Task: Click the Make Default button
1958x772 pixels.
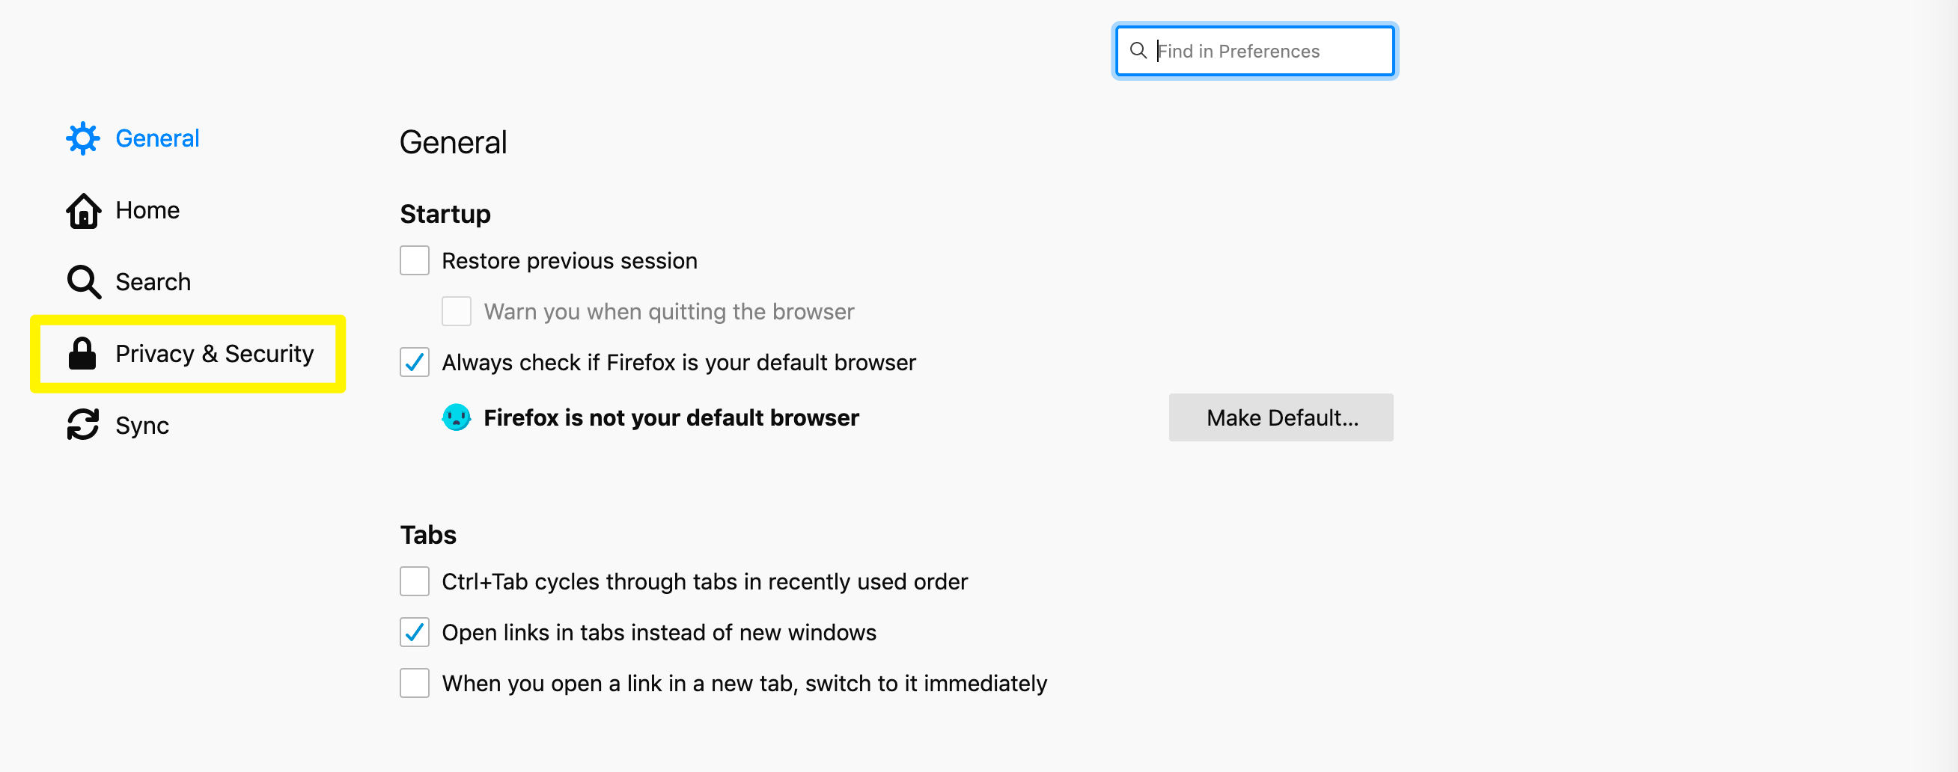Action: pos(1281,417)
